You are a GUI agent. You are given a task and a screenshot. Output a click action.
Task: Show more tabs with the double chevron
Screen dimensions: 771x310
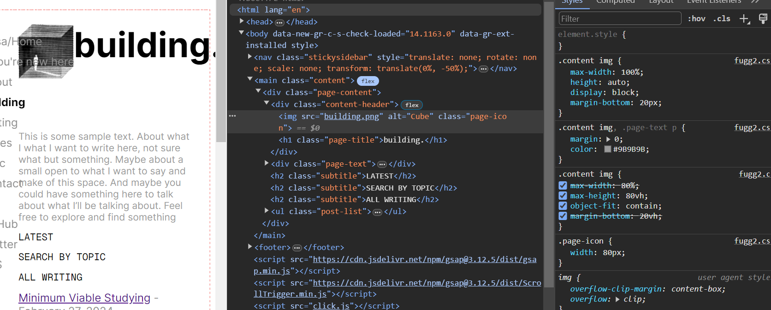click(x=755, y=2)
